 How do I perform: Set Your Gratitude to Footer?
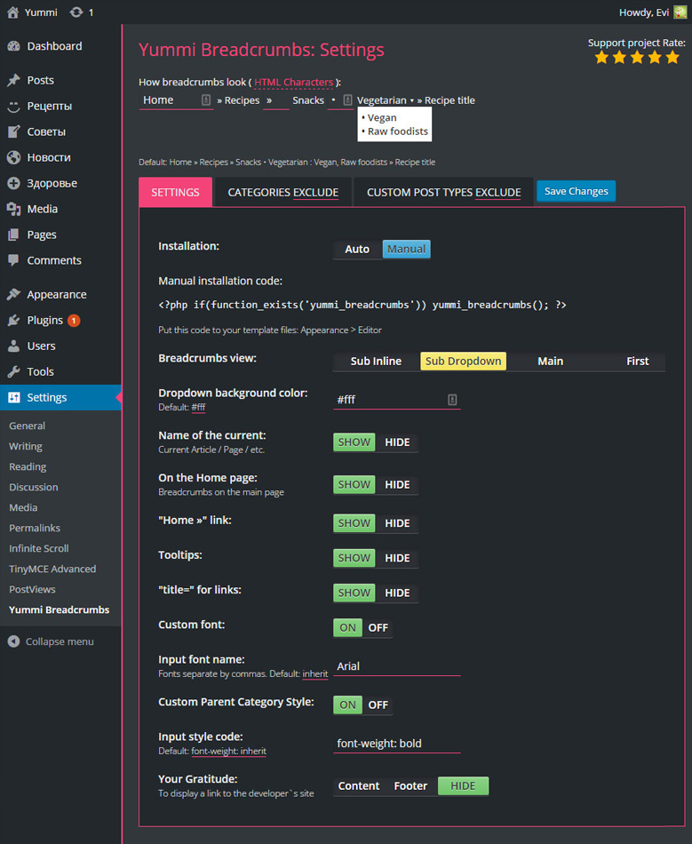click(410, 786)
